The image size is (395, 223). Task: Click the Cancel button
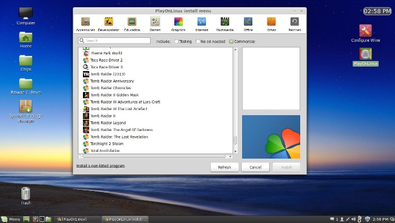click(255, 167)
